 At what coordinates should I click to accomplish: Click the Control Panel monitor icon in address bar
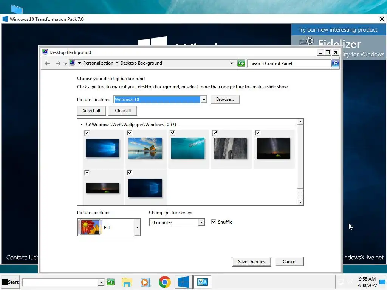[72, 63]
